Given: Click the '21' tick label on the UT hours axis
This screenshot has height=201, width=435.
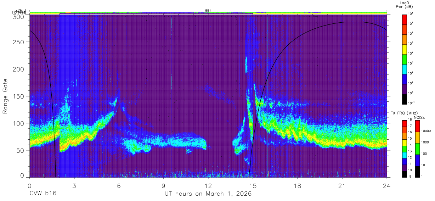Looking at the screenshot, I should [x=342, y=185].
